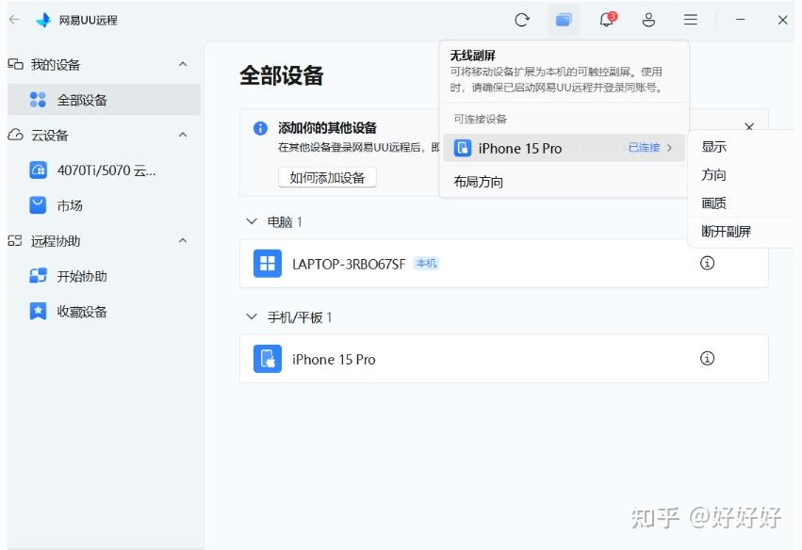Click the 可连接设备 label
Viewport: 802px width, 550px height.
click(x=481, y=119)
